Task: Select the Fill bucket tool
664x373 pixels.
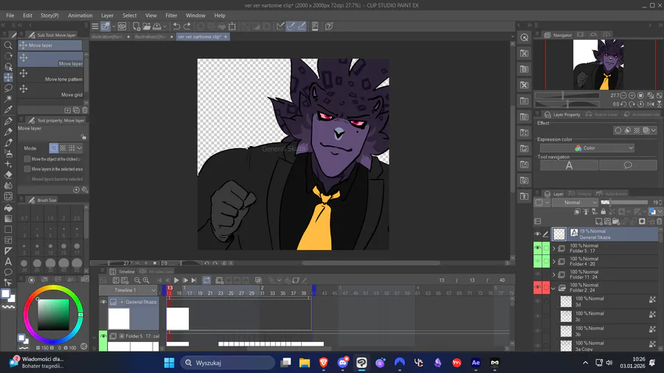Action: [x=8, y=208]
